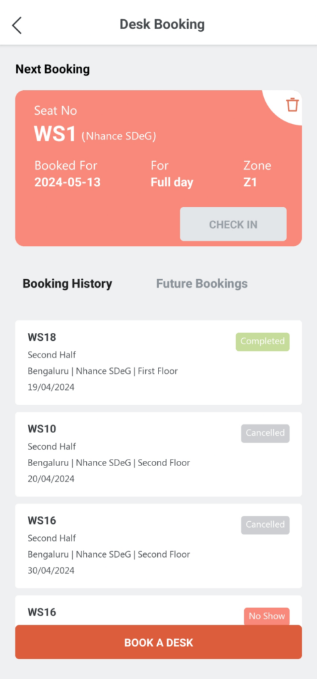The height and width of the screenshot is (679, 317).
Task: Tap the Cancelled badge on WS10 entry
Action: pyautogui.click(x=265, y=433)
